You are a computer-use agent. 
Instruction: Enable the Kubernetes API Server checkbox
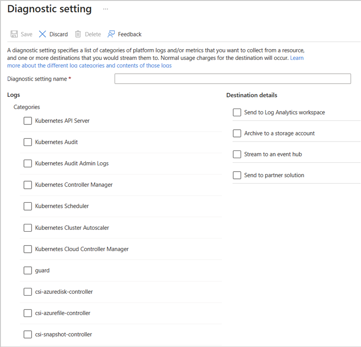pos(28,121)
